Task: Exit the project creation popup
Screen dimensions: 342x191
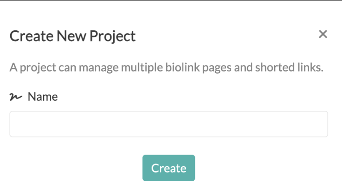Action: [323, 34]
